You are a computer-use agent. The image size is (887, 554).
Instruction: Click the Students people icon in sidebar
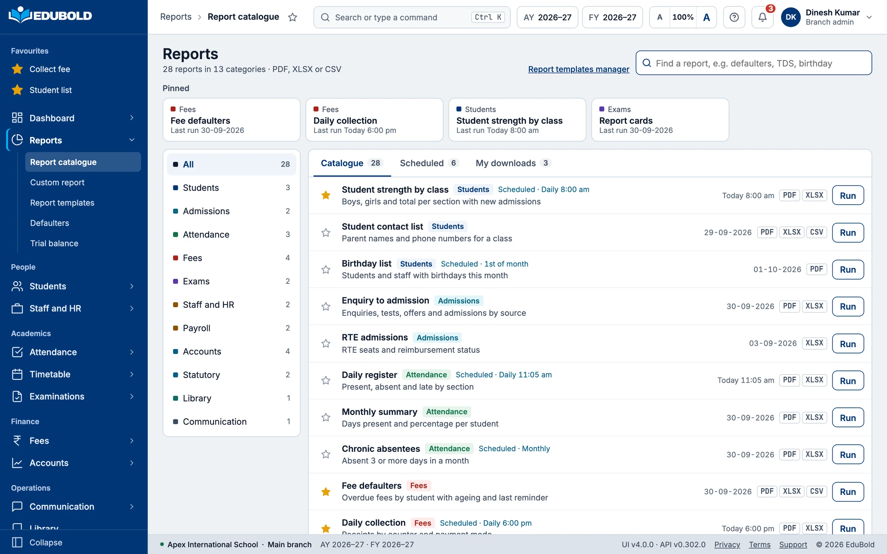[x=17, y=286]
